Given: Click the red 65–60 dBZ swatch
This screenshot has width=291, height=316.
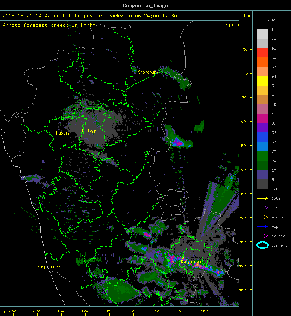Looking at the screenshot, I should pyautogui.click(x=262, y=53).
